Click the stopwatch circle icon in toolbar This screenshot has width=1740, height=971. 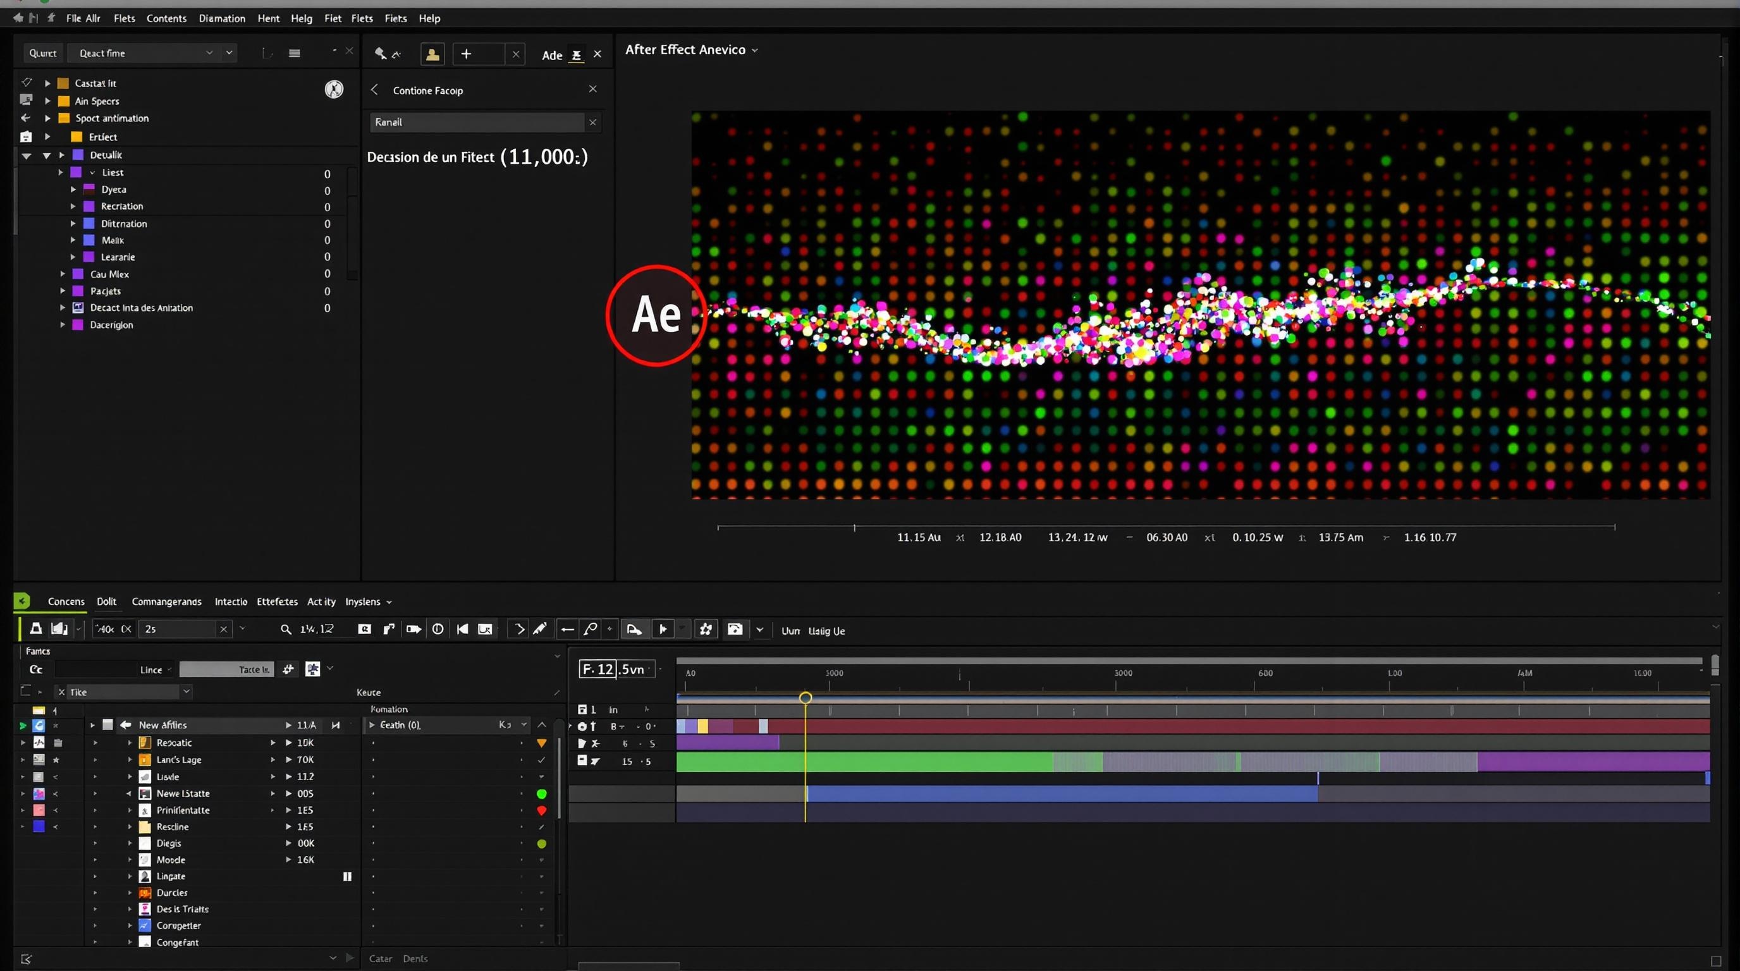point(438,628)
